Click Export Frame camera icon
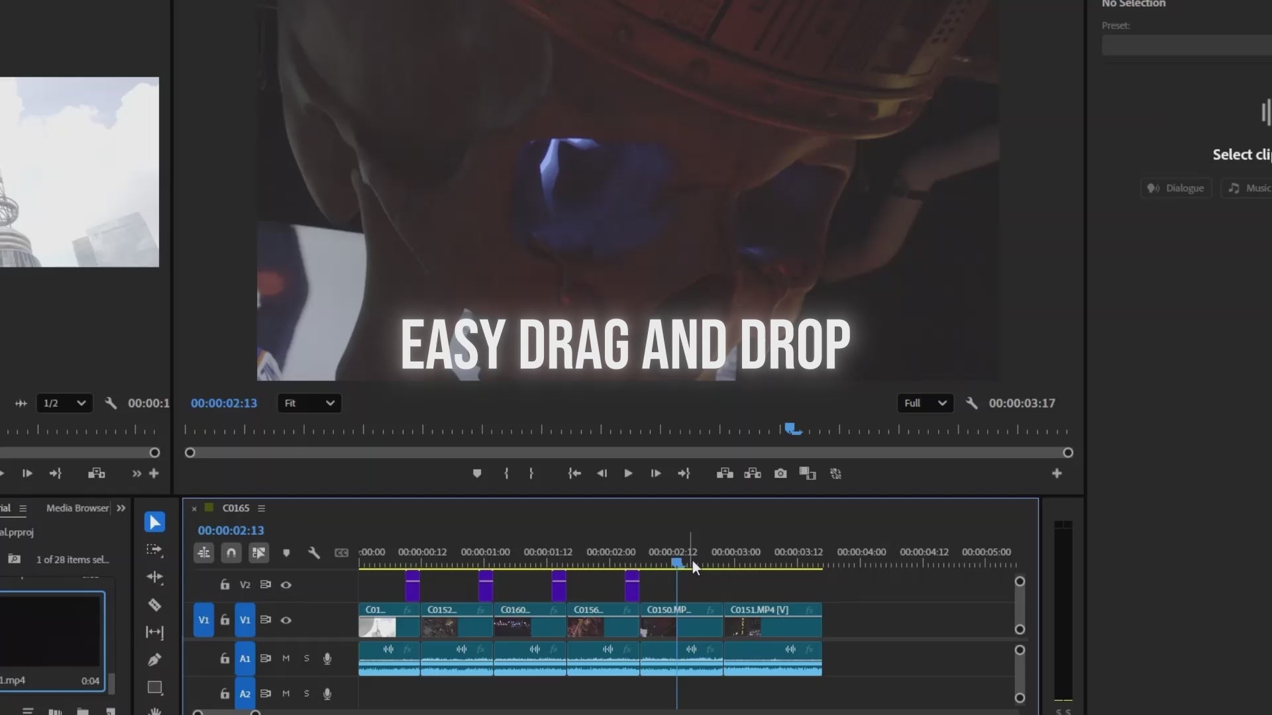The height and width of the screenshot is (715, 1272). click(780, 473)
